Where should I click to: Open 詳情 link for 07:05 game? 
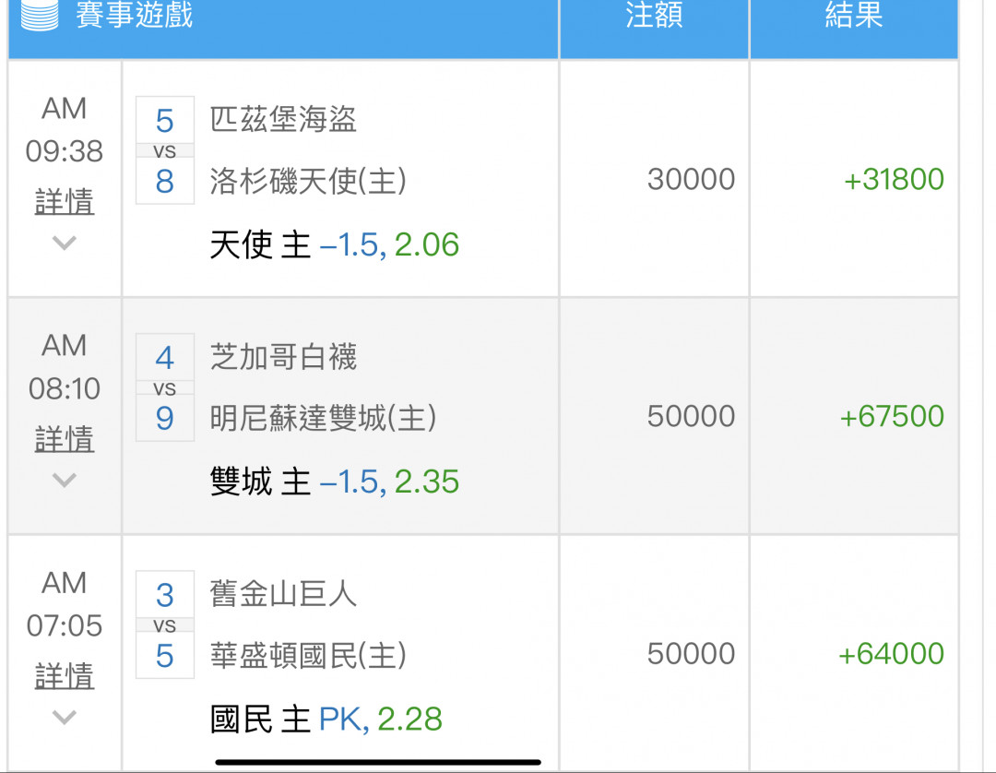point(65,676)
